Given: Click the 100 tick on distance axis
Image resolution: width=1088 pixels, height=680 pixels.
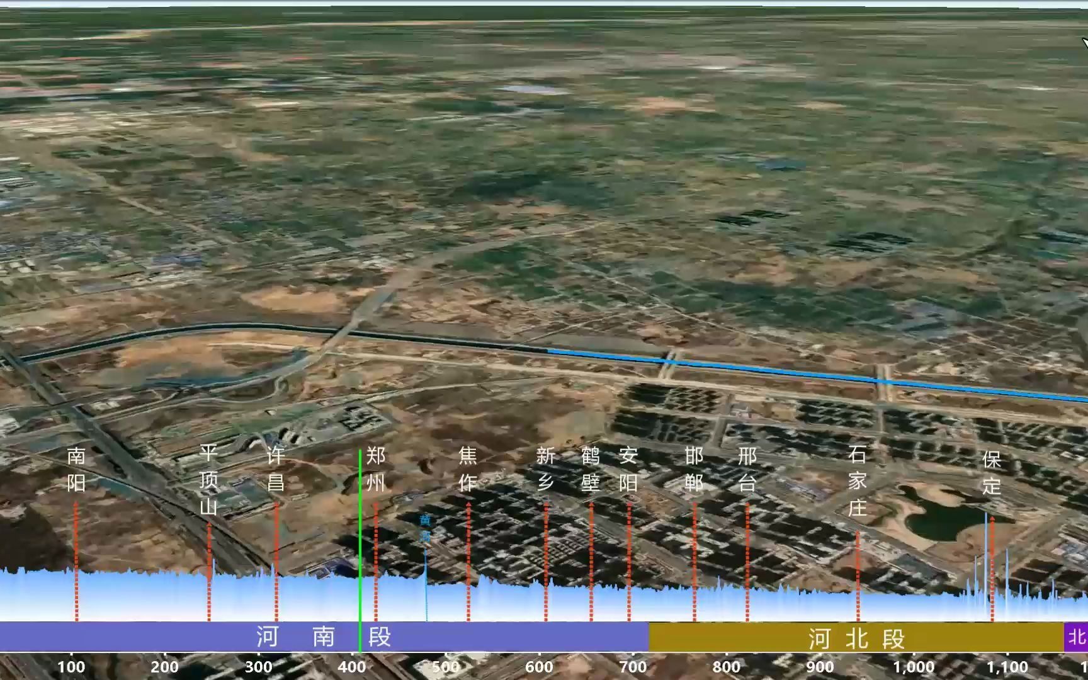Looking at the screenshot, I should 71,667.
